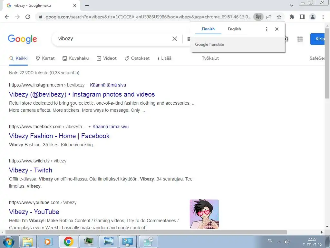Switch to Kartat results

pyautogui.click(x=45, y=58)
